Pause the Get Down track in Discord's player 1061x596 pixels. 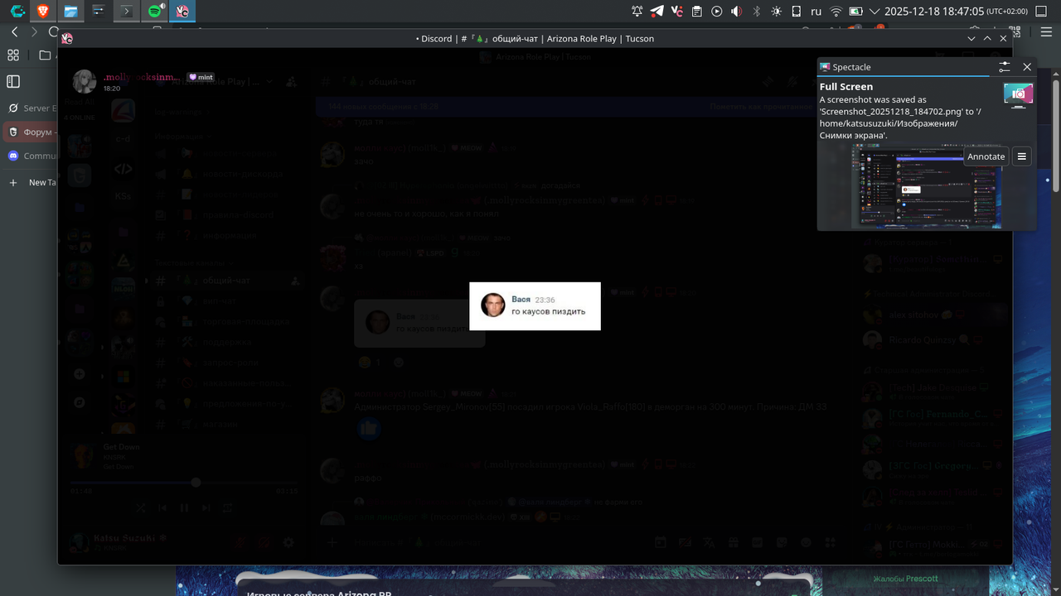(x=184, y=507)
